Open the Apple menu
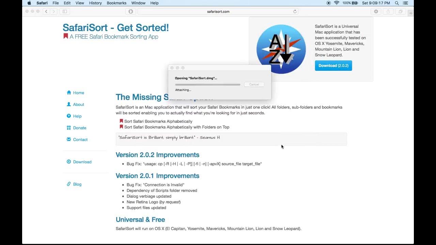Image resolution: width=436 pixels, height=245 pixels. pos(29,3)
